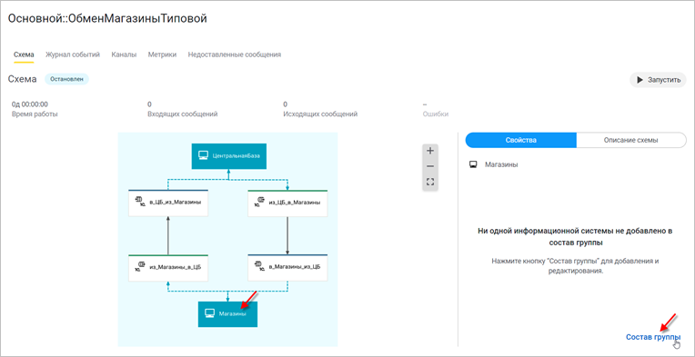Switch to the Свойства panel toggle
The image size is (695, 357).
(521, 140)
